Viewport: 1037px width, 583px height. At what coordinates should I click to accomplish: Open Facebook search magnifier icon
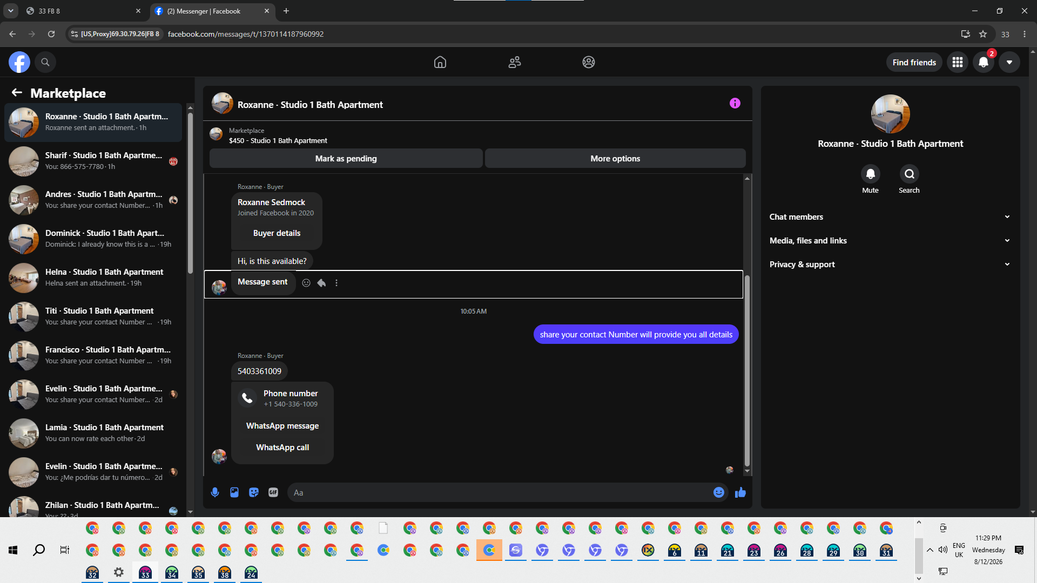pyautogui.click(x=45, y=62)
